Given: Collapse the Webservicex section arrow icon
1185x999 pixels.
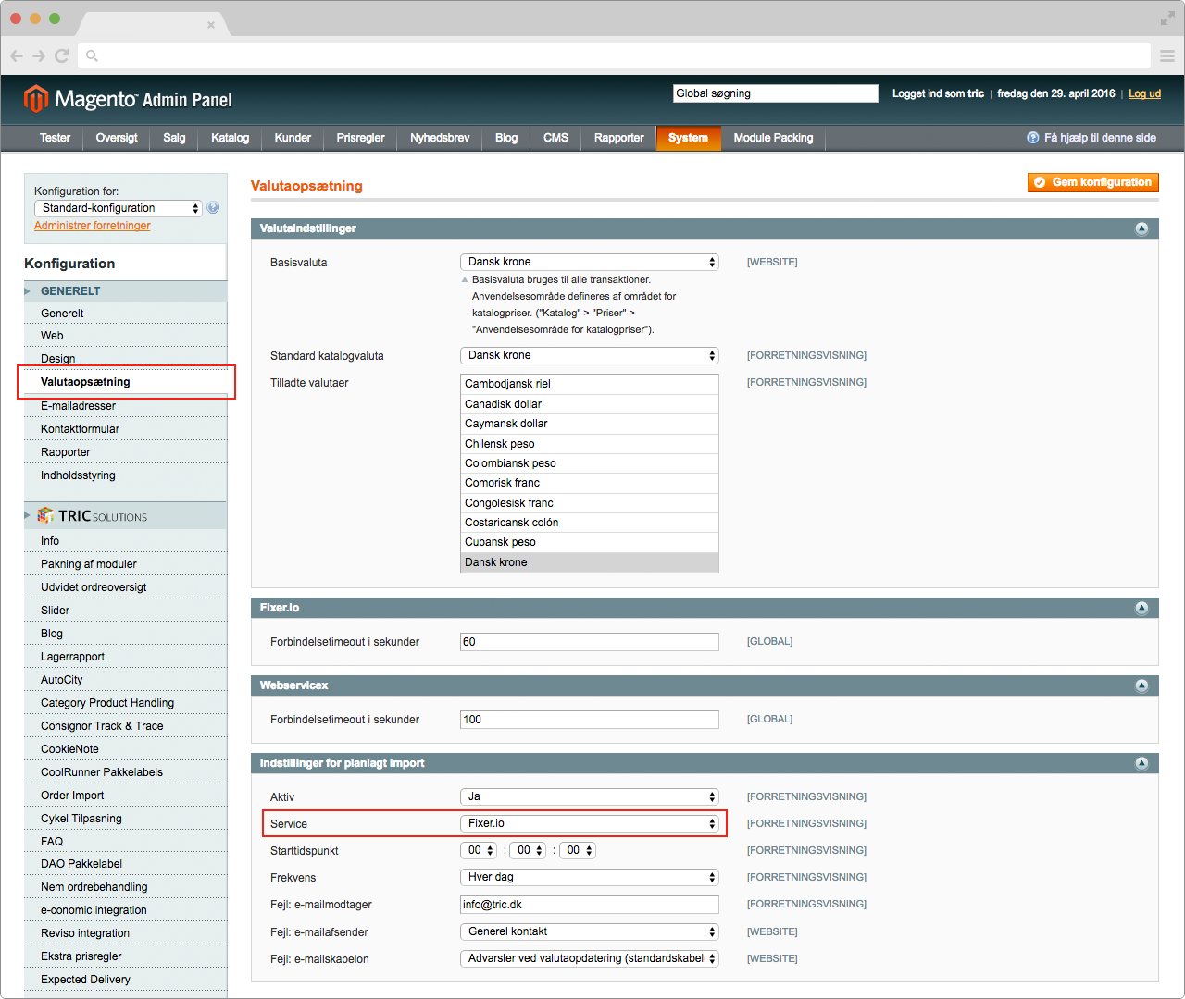Looking at the screenshot, I should pyautogui.click(x=1141, y=685).
